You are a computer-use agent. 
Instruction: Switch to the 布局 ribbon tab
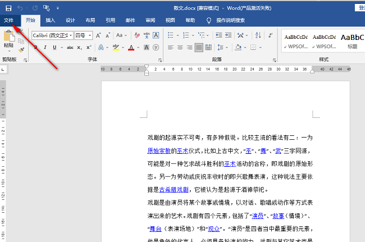pos(90,20)
